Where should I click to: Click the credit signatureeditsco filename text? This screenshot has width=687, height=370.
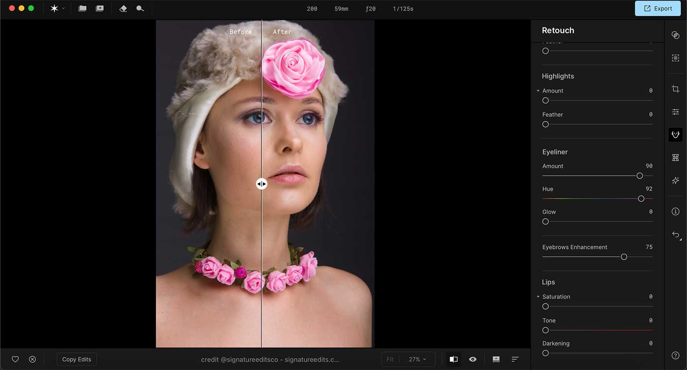(x=270, y=360)
